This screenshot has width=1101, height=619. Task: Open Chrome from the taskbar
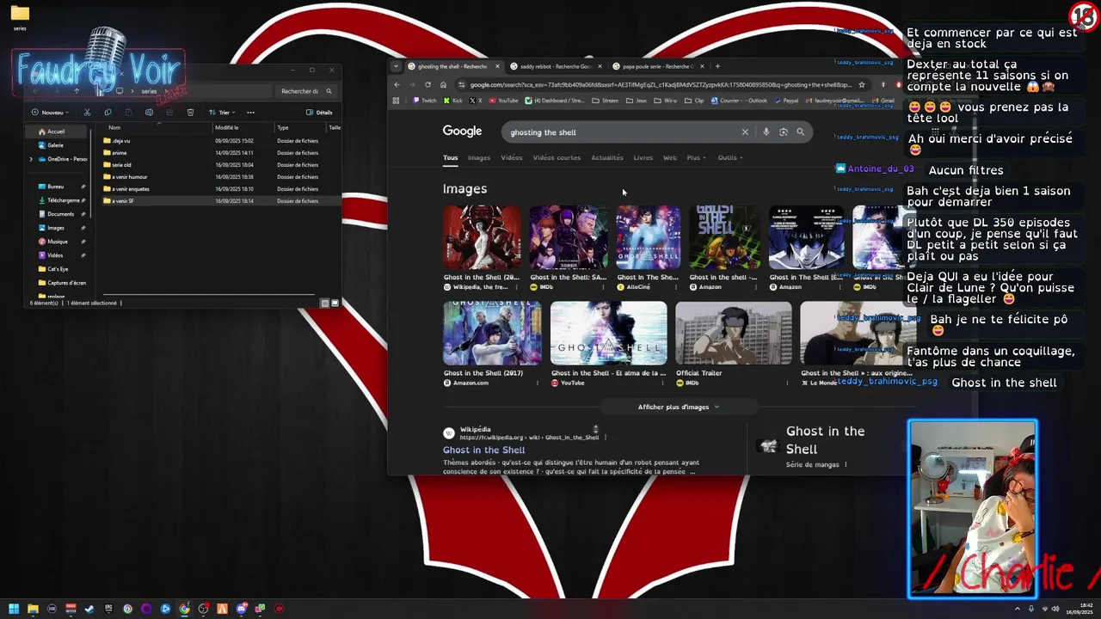184,609
